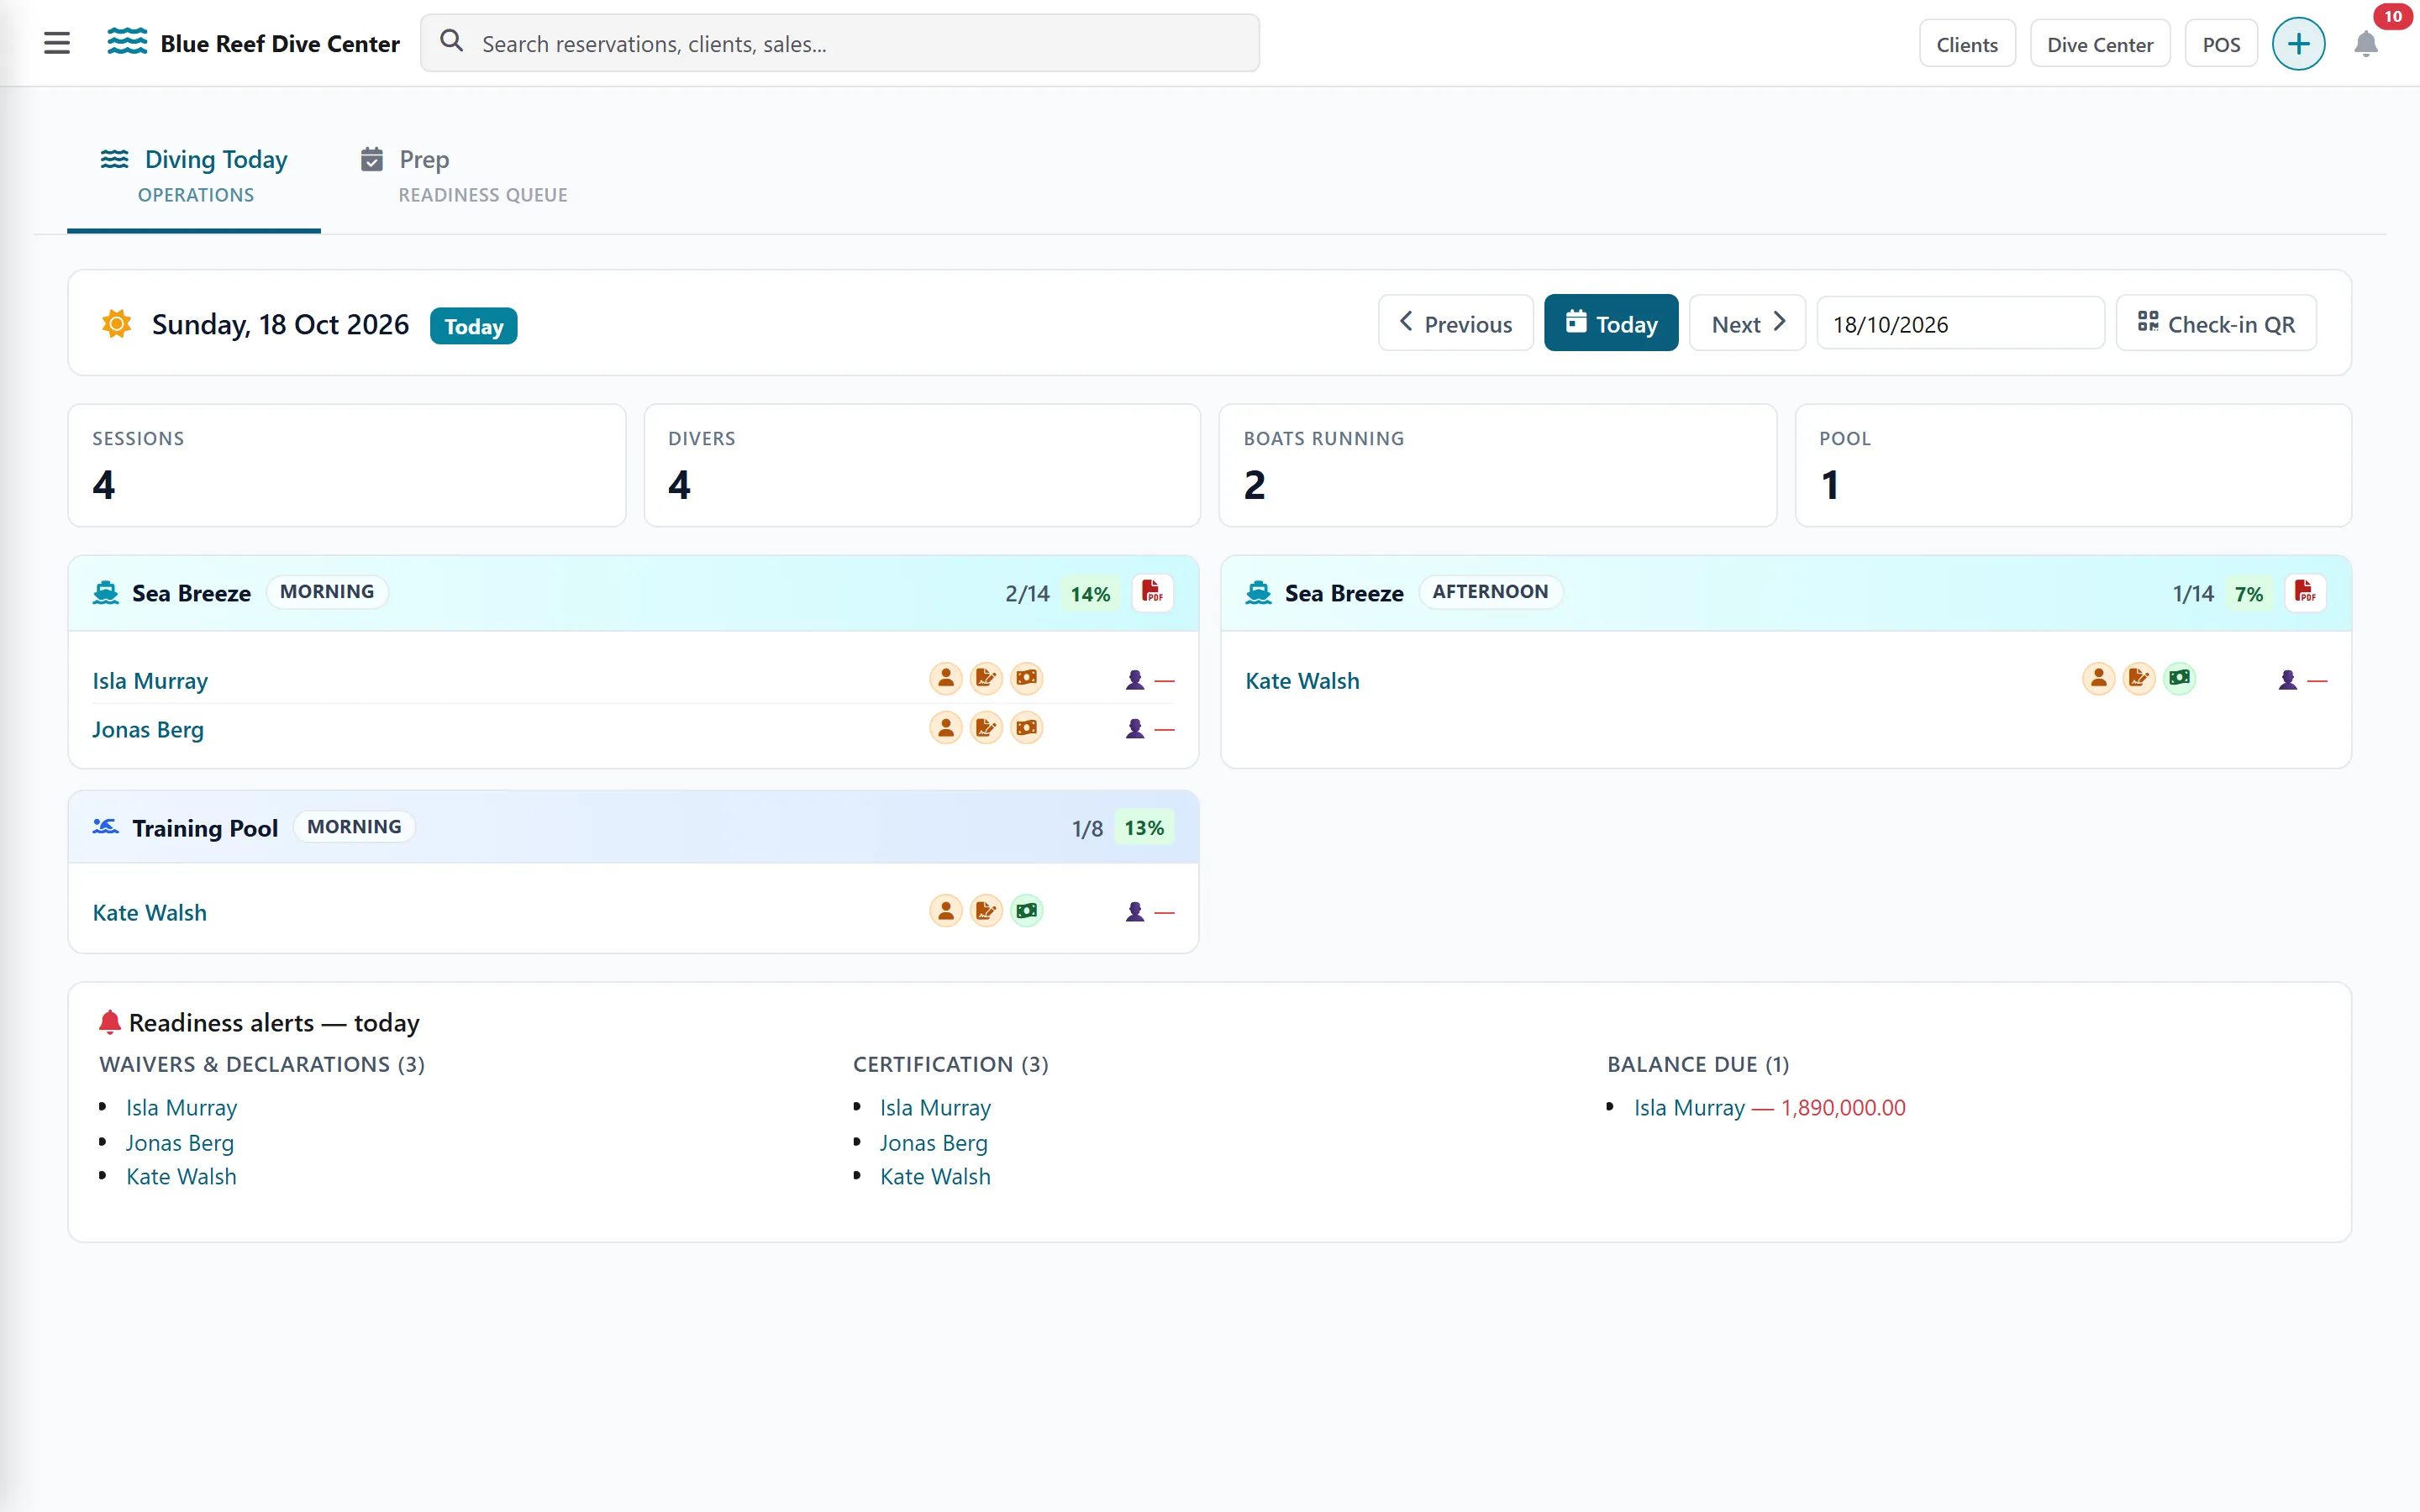The image size is (2420, 1512).
Task: Switch to the Prep readiness queue tab
Action: (x=464, y=175)
